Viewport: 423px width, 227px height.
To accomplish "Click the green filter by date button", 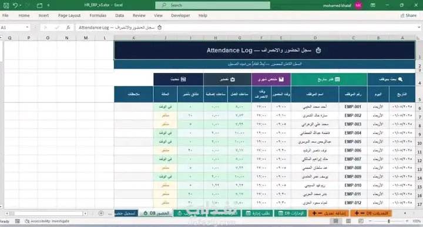I will (329, 79).
